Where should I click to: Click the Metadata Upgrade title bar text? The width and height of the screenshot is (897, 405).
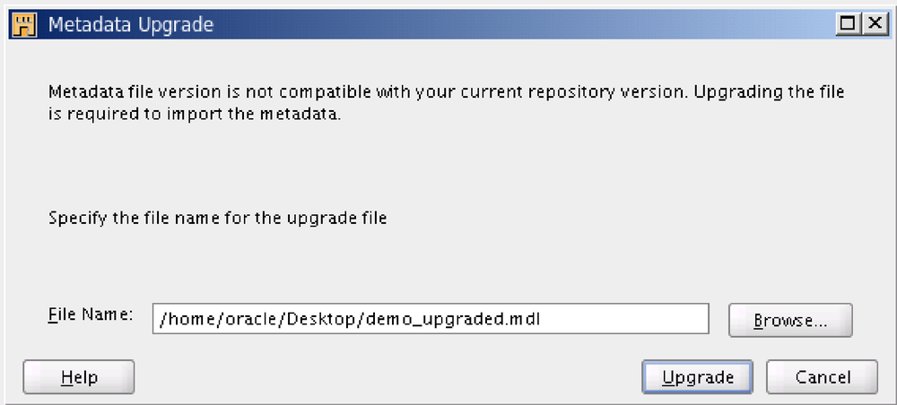coord(130,24)
